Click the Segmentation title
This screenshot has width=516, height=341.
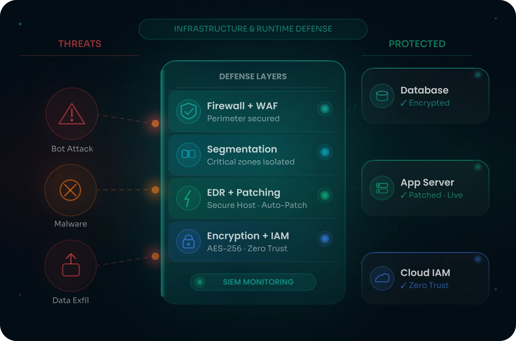242,150
